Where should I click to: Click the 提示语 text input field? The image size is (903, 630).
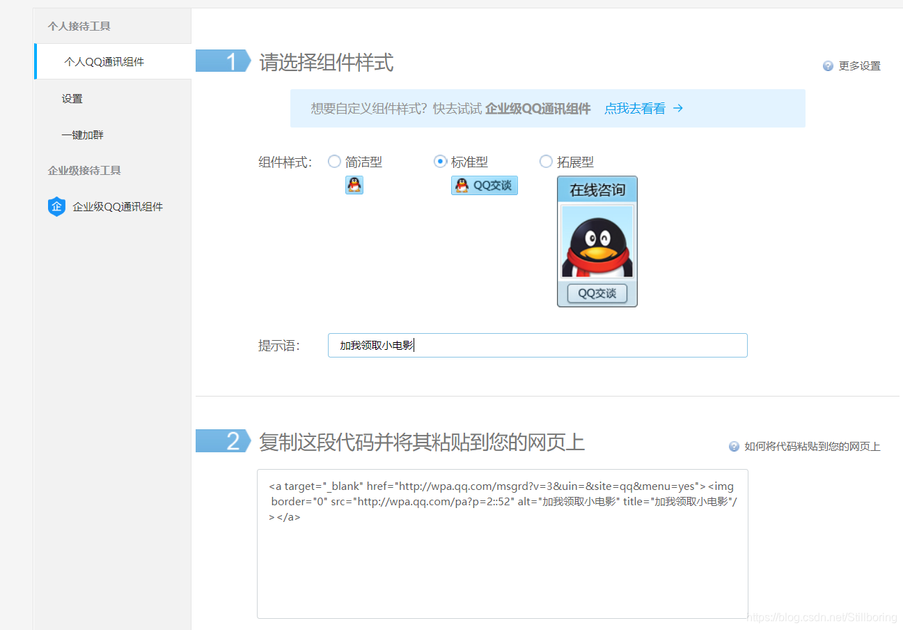point(537,345)
